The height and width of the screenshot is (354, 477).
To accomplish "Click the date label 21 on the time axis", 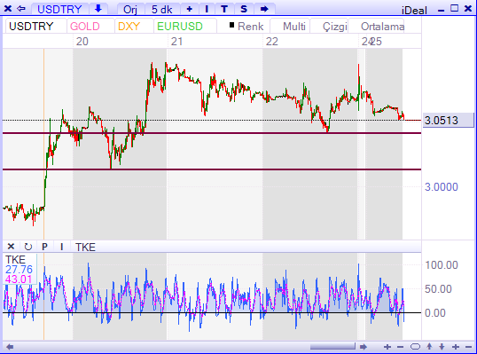I will point(176,42).
